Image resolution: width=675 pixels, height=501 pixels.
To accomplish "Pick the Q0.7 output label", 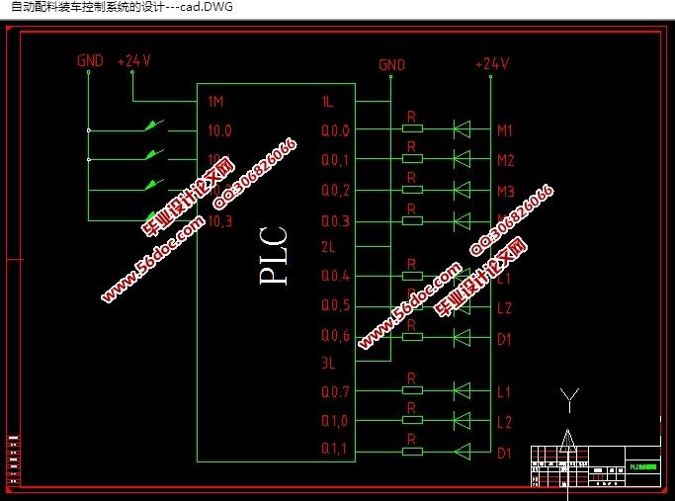I will click(x=335, y=392).
